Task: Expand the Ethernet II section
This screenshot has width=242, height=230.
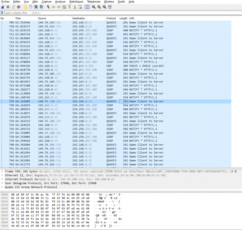Action: pyautogui.click(x=2, y=175)
